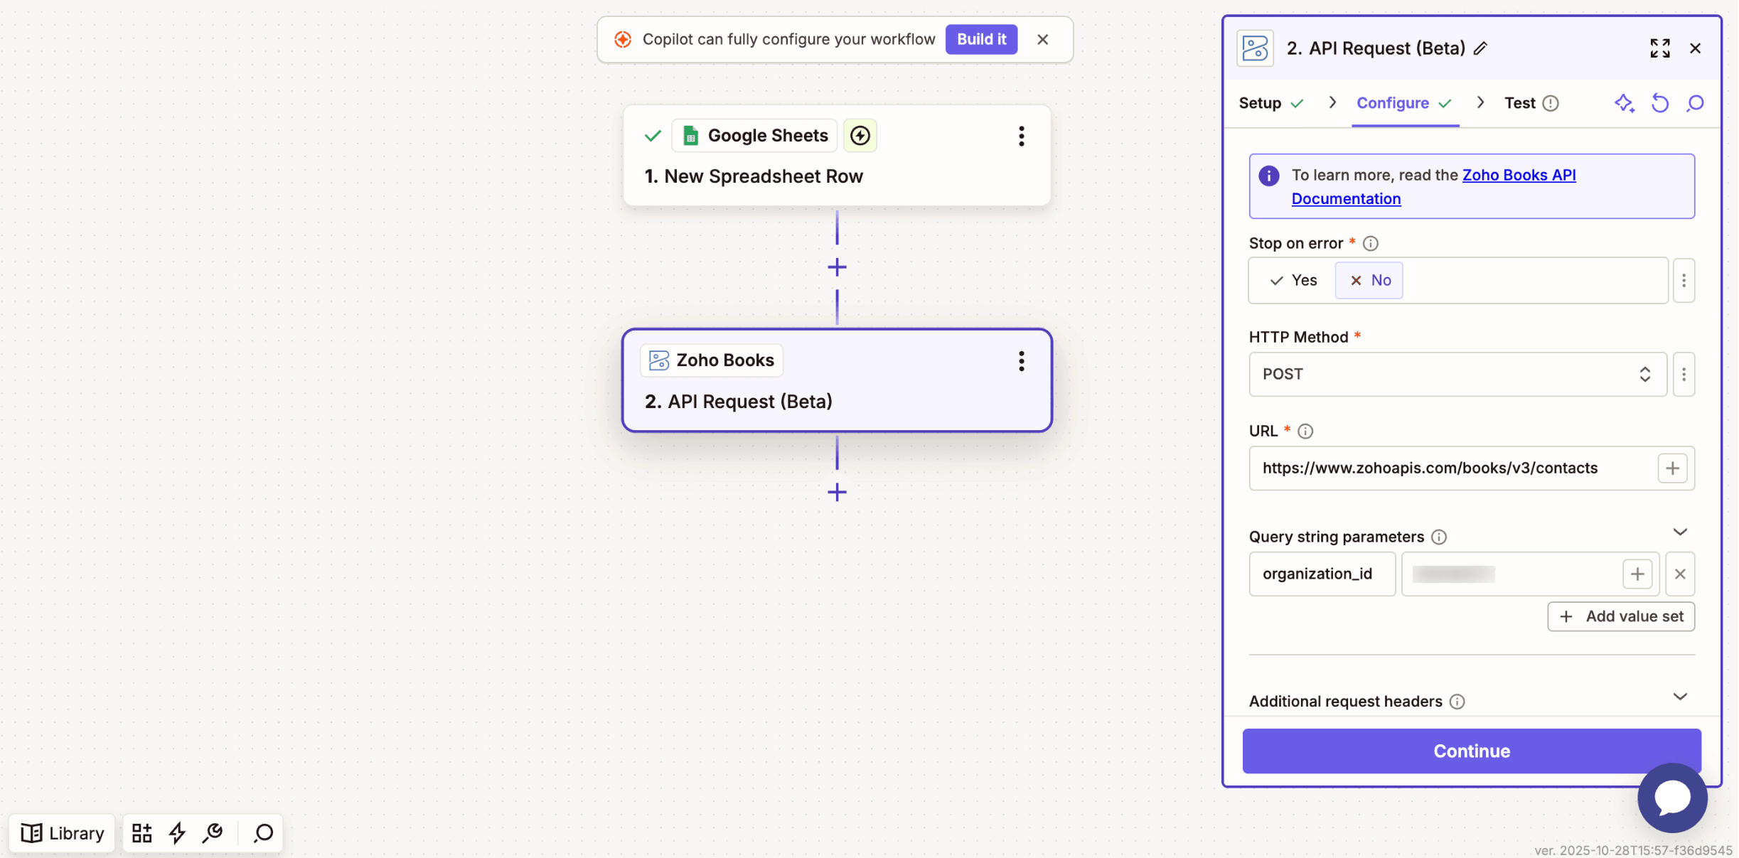Open the troubleshoot wrench tool in bottom toolbar
This screenshot has height=858, width=1739.
pyautogui.click(x=211, y=832)
